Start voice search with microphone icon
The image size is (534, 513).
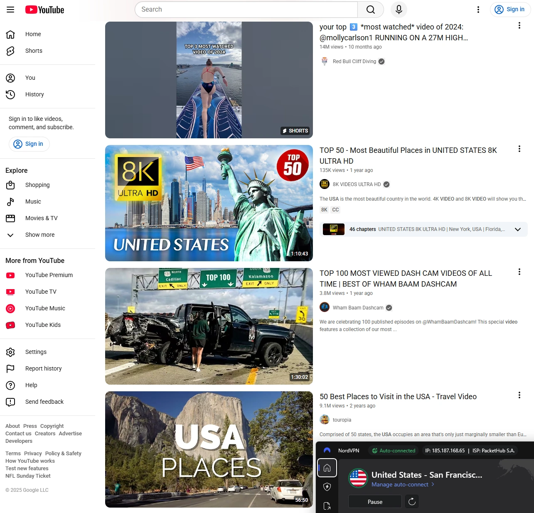coord(399,10)
